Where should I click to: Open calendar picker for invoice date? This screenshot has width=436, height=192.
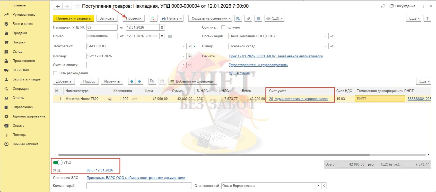click(x=162, y=28)
